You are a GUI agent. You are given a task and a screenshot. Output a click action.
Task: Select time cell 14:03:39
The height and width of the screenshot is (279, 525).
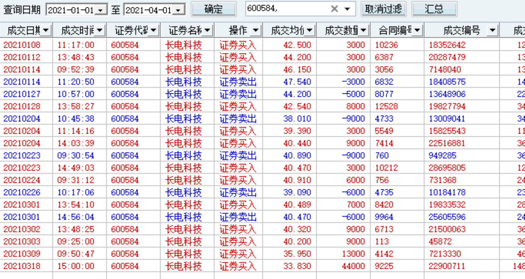(76, 143)
